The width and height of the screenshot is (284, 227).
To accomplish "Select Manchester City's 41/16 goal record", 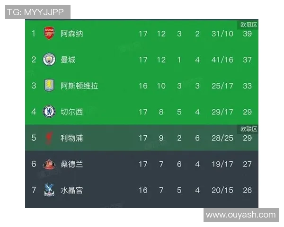I will [223, 60].
